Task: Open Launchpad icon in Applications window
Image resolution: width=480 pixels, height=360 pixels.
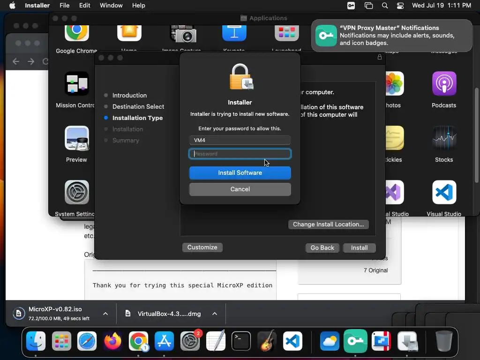Action: [286, 33]
